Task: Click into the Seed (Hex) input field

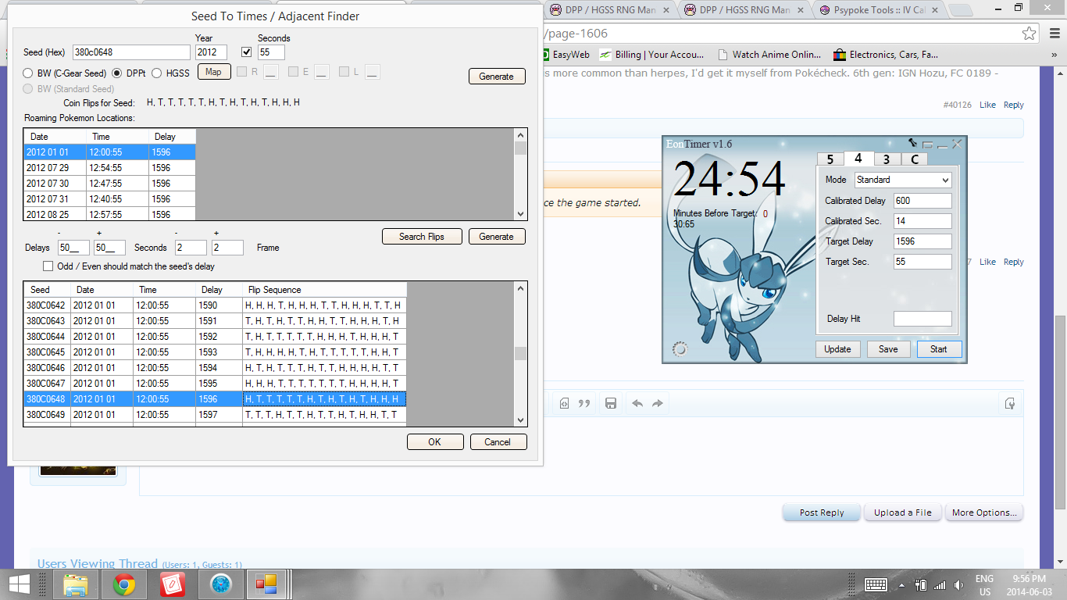Action: coord(130,52)
